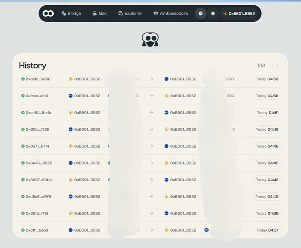Open the Explorer page

click(130, 13)
